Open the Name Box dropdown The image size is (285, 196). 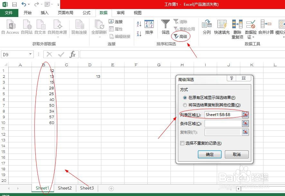[31, 54]
